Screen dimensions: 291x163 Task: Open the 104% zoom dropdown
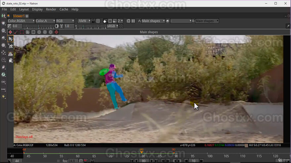pyautogui.click(x=84, y=21)
